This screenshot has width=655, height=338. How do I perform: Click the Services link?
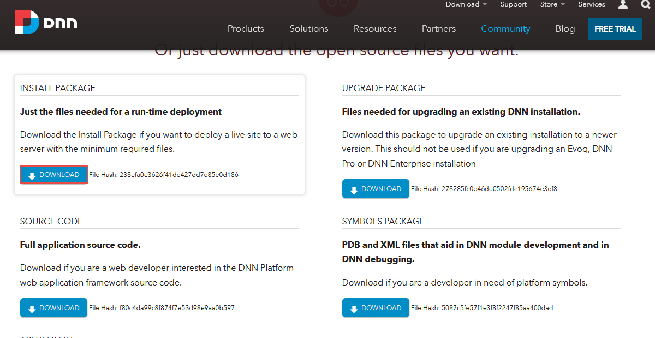click(592, 4)
